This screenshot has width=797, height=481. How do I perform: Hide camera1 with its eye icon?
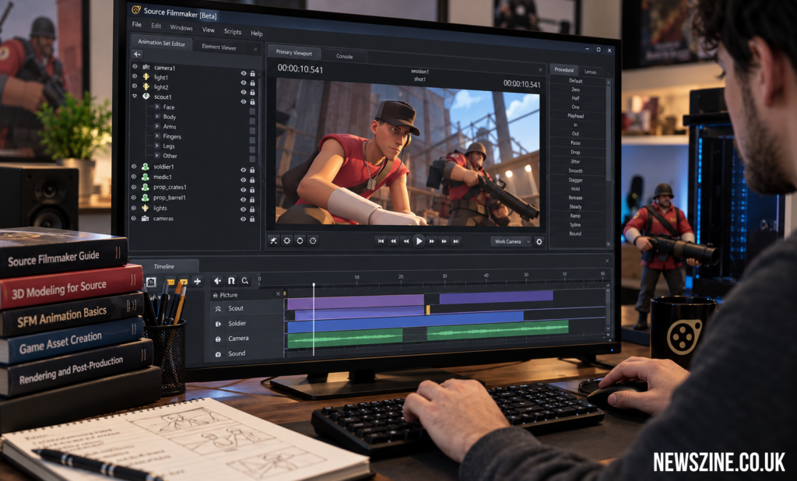point(244,73)
